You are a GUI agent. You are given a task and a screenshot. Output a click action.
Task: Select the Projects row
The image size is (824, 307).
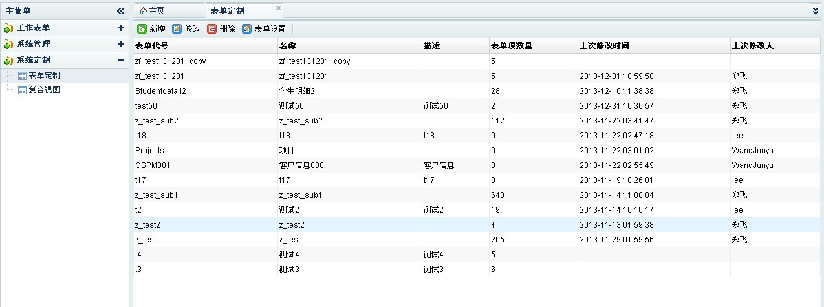point(477,151)
